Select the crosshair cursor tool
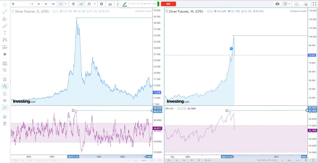The width and height of the screenshot is (318, 163). [5, 5]
